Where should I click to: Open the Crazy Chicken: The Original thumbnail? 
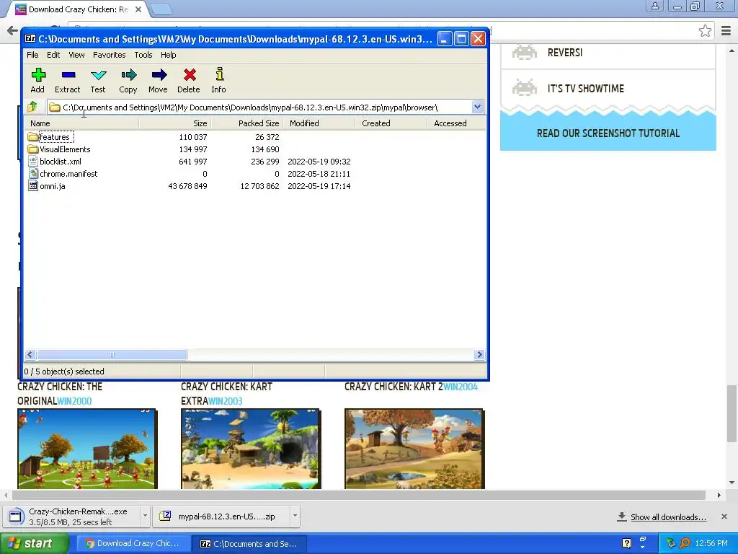pyautogui.click(x=87, y=449)
